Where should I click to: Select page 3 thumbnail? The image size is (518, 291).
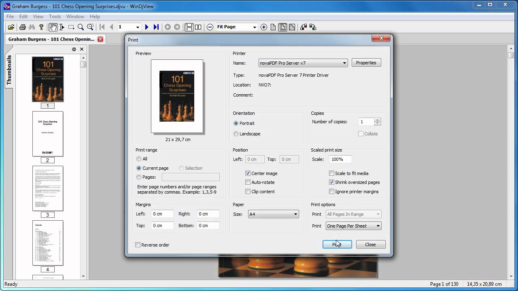[x=48, y=188]
